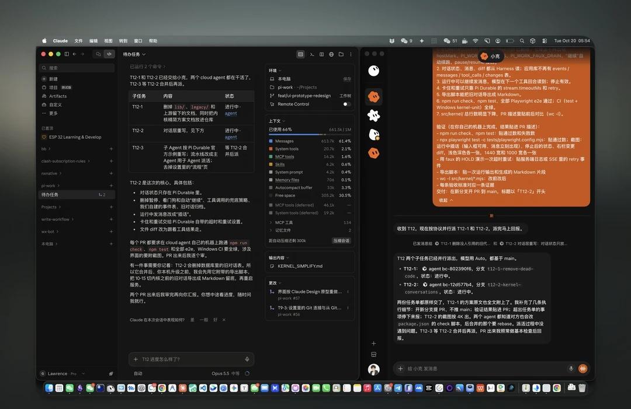Image resolution: width=631 pixels, height=409 pixels.
Task: Dismiss the session feedback prompt
Action: coord(224,320)
